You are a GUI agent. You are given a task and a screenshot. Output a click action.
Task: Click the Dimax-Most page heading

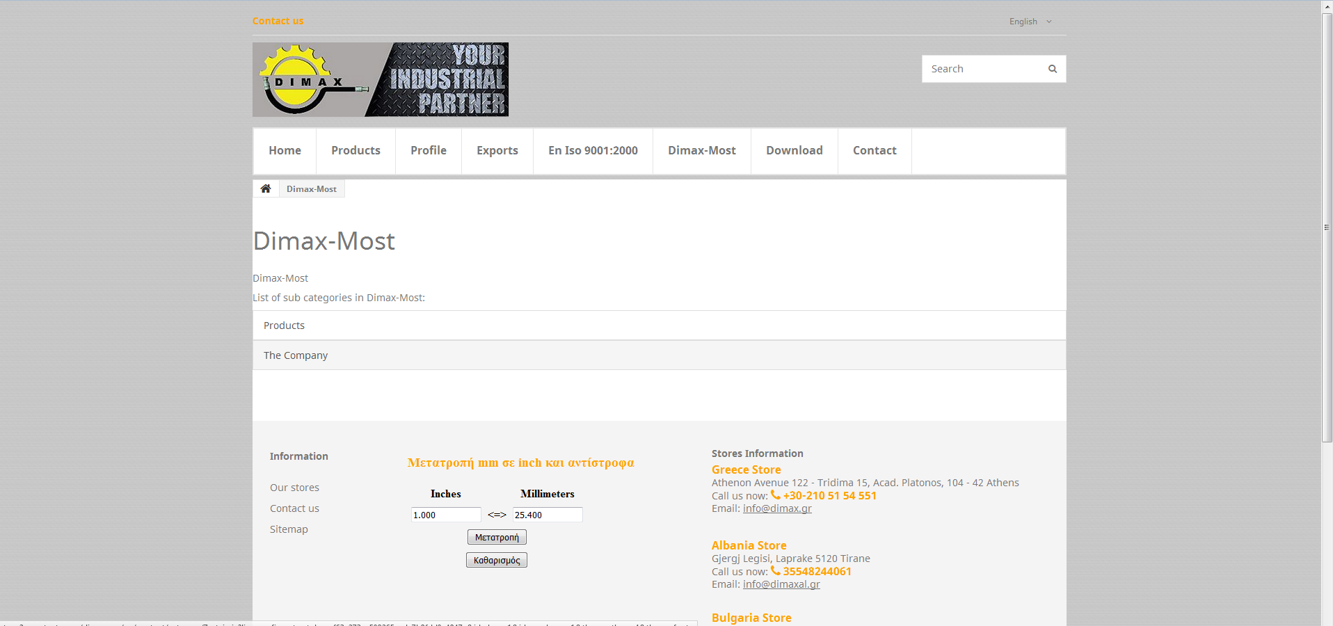click(x=324, y=241)
